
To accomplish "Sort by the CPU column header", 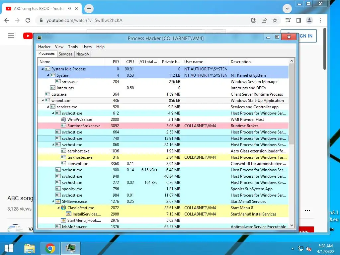I will pos(129,62).
